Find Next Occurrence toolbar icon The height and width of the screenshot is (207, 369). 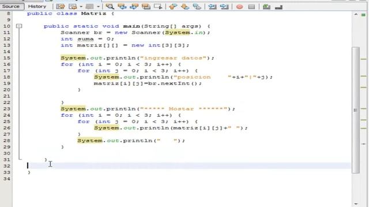click(x=134, y=6)
